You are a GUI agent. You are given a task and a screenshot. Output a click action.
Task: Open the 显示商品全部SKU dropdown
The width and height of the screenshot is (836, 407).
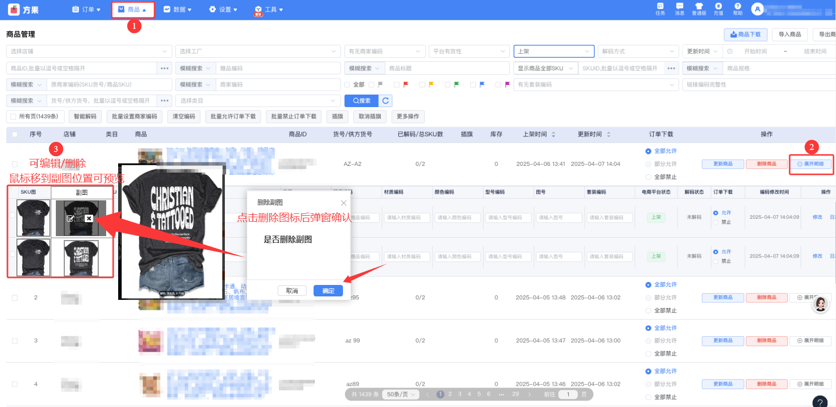(x=546, y=68)
